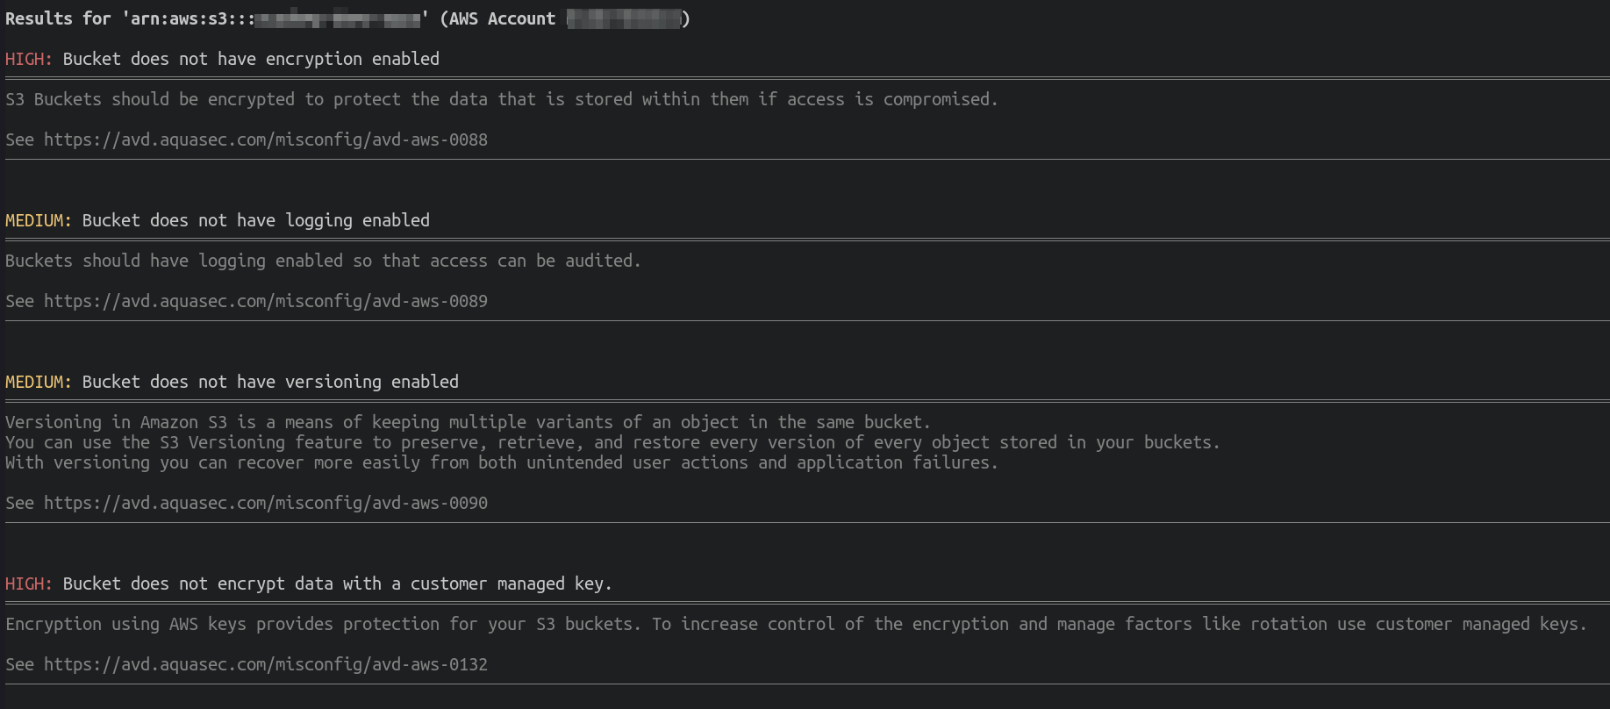This screenshot has width=1610, height=709.
Task: Click 'Bucket does not have encryption enabled' title
Action: [x=251, y=59]
